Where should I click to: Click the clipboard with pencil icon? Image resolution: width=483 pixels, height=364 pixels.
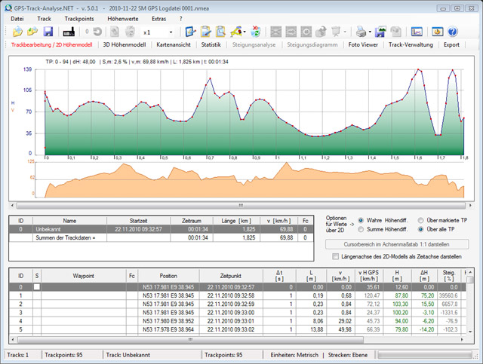[205, 32]
